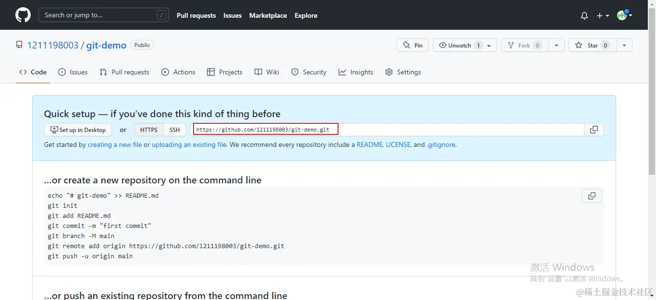
Task: Go to Explore
Action: pyautogui.click(x=306, y=15)
